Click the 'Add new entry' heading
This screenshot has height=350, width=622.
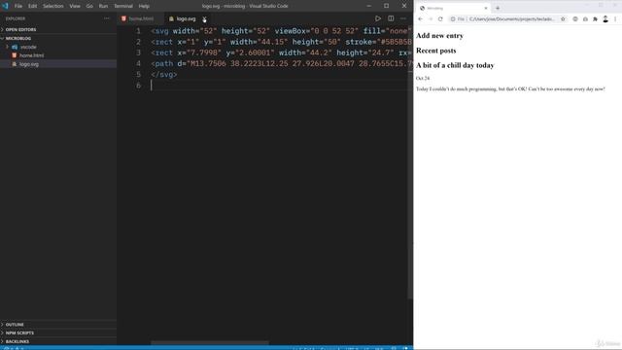click(x=439, y=36)
